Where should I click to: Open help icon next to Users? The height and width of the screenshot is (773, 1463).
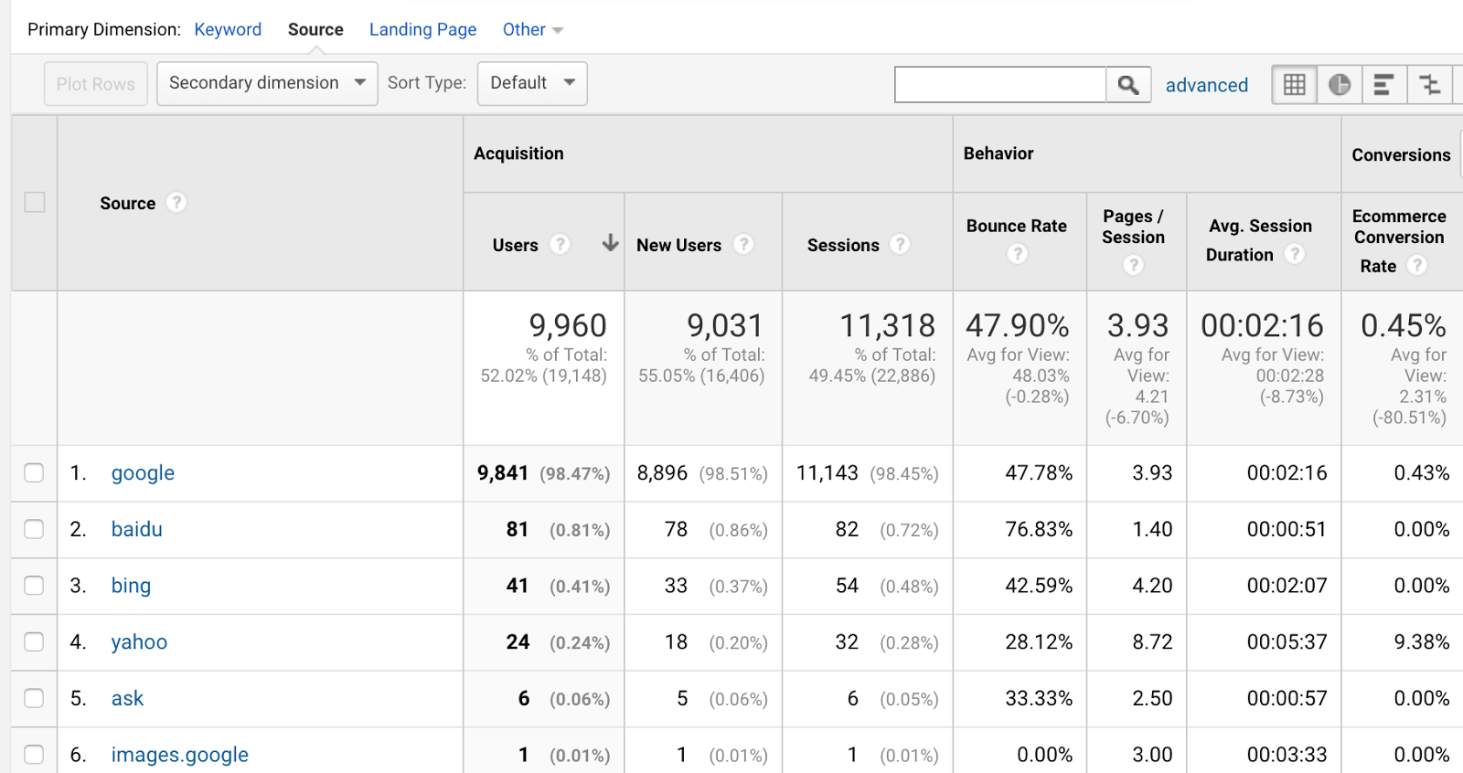pyautogui.click(x=560, y=244)
